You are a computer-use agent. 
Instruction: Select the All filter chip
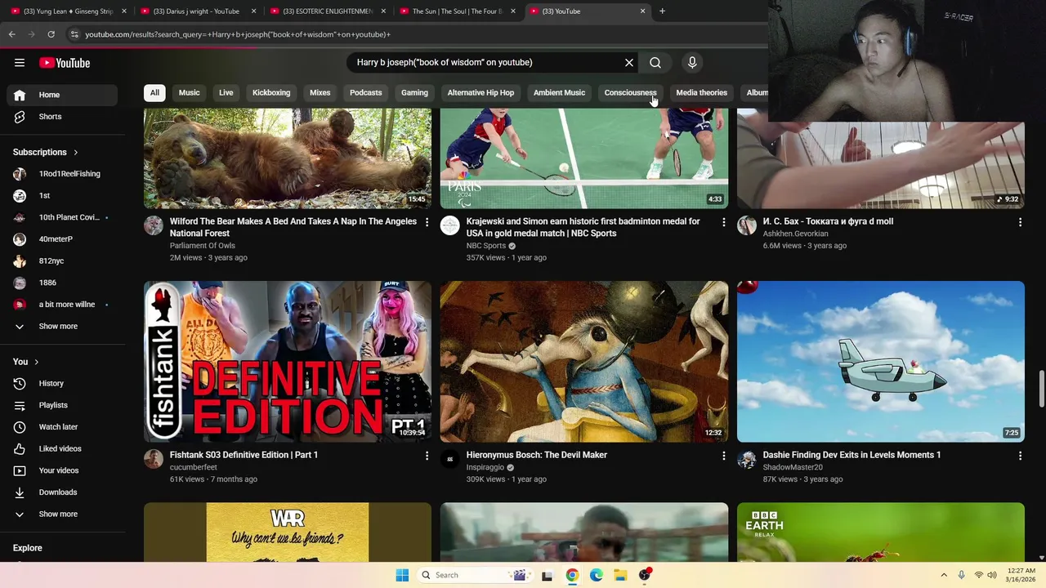tap(154, 92)
